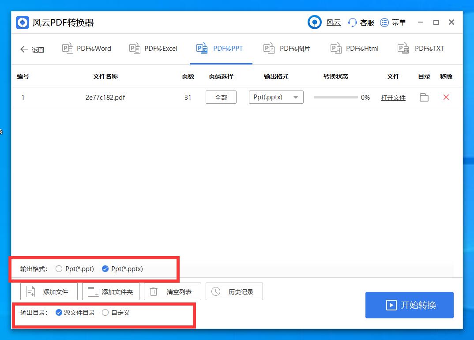Click the 页码选择 column header
Image resolution: width=474 pixels, height=340 pixels.
click(221, 76)
